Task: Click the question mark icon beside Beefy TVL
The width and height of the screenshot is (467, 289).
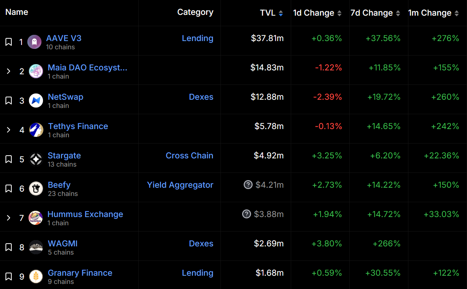Action: (x=248, y=185)
